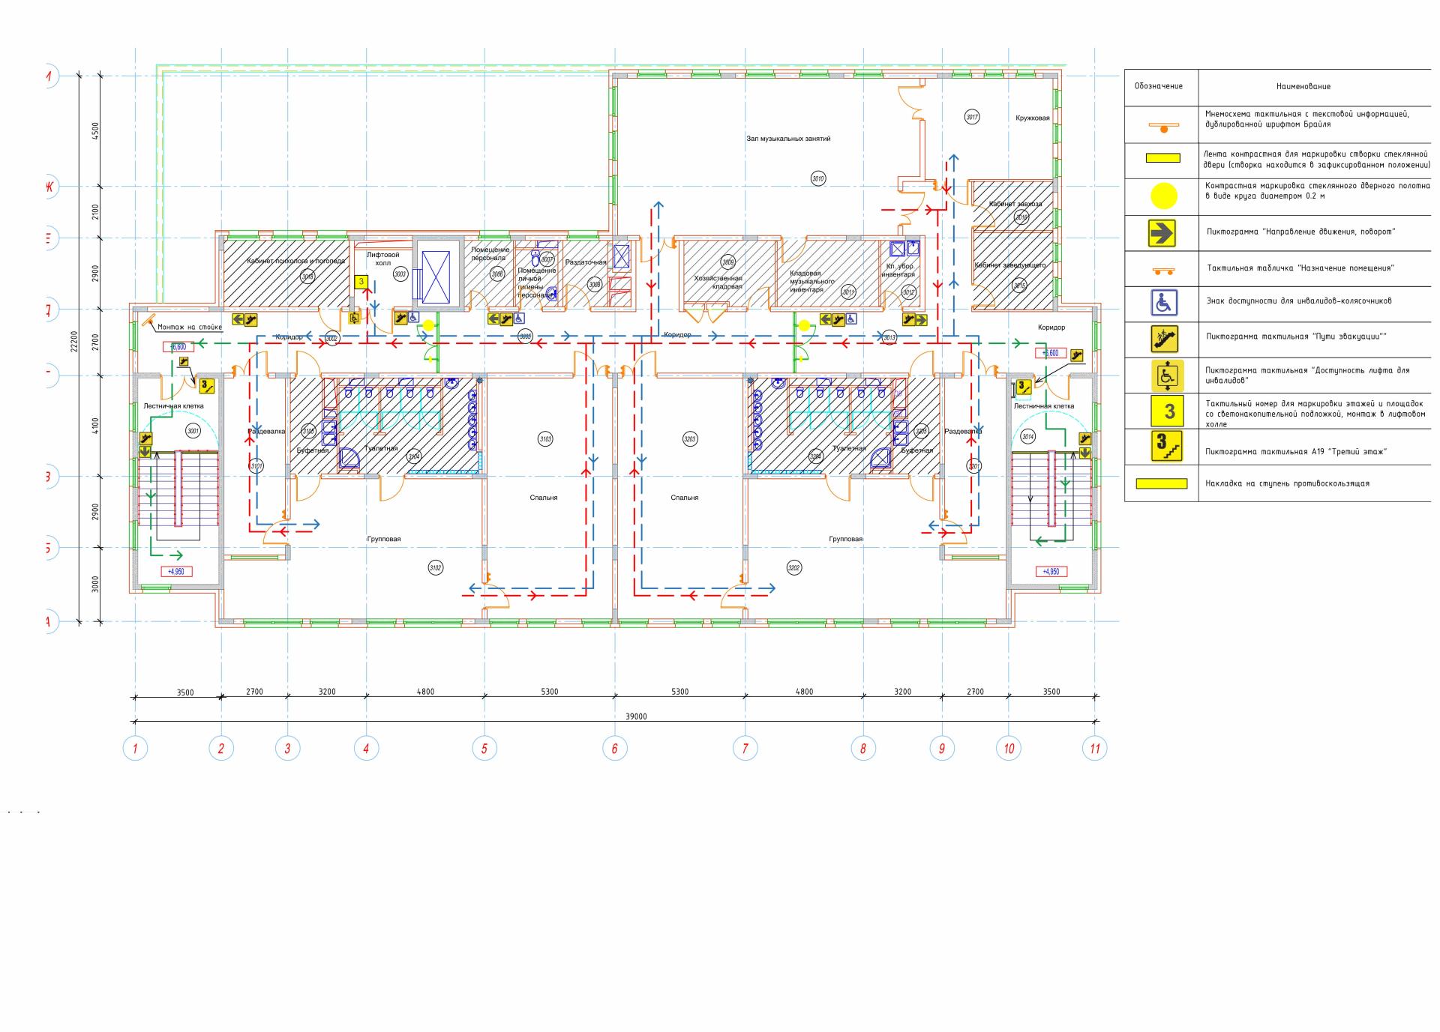
Task: Click the 39000 overall dimension text
Action: (636, 716)
